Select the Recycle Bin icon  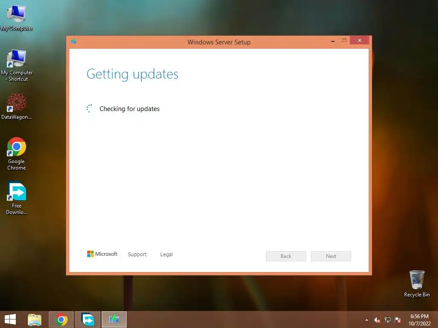[417, 284]
